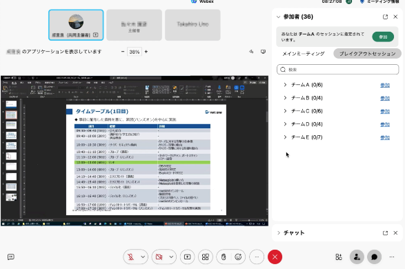Viewport: 405px width, 269px height.
Task: Open the apps icon near participants button
Action: point(339,257)
